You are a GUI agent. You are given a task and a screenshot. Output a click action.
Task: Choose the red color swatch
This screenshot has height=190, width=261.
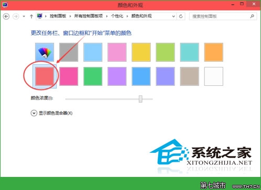tap(45, 76)
